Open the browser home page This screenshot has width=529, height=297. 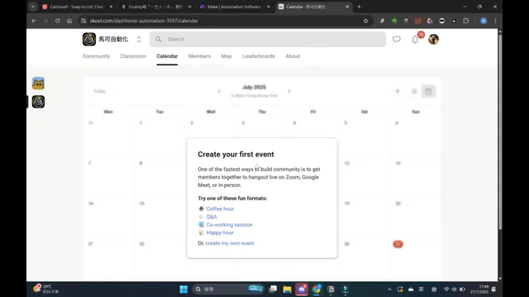pos(69,21)
